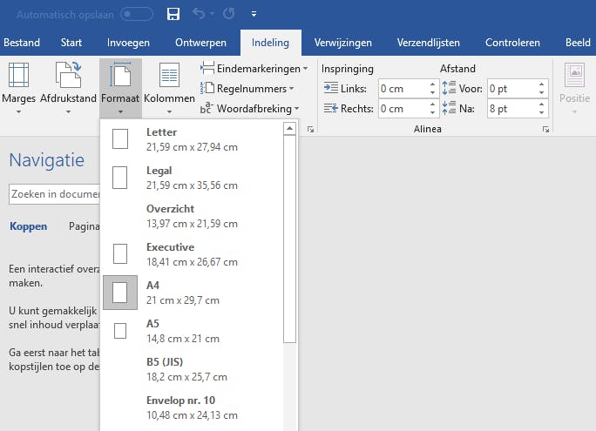This screenshot has width=596, height=431.
Task: Click the Undo arrow icon
Action: pyautogui.click(x=198, y=14)
